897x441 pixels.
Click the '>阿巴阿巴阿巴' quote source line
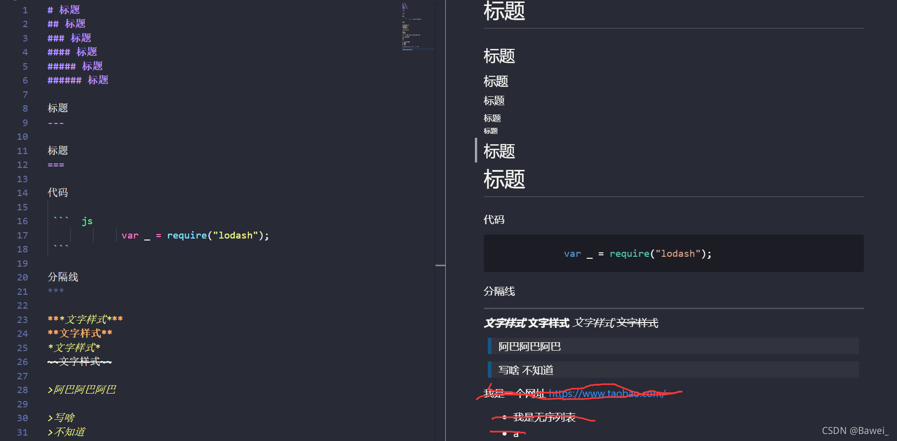coord(82,390)
